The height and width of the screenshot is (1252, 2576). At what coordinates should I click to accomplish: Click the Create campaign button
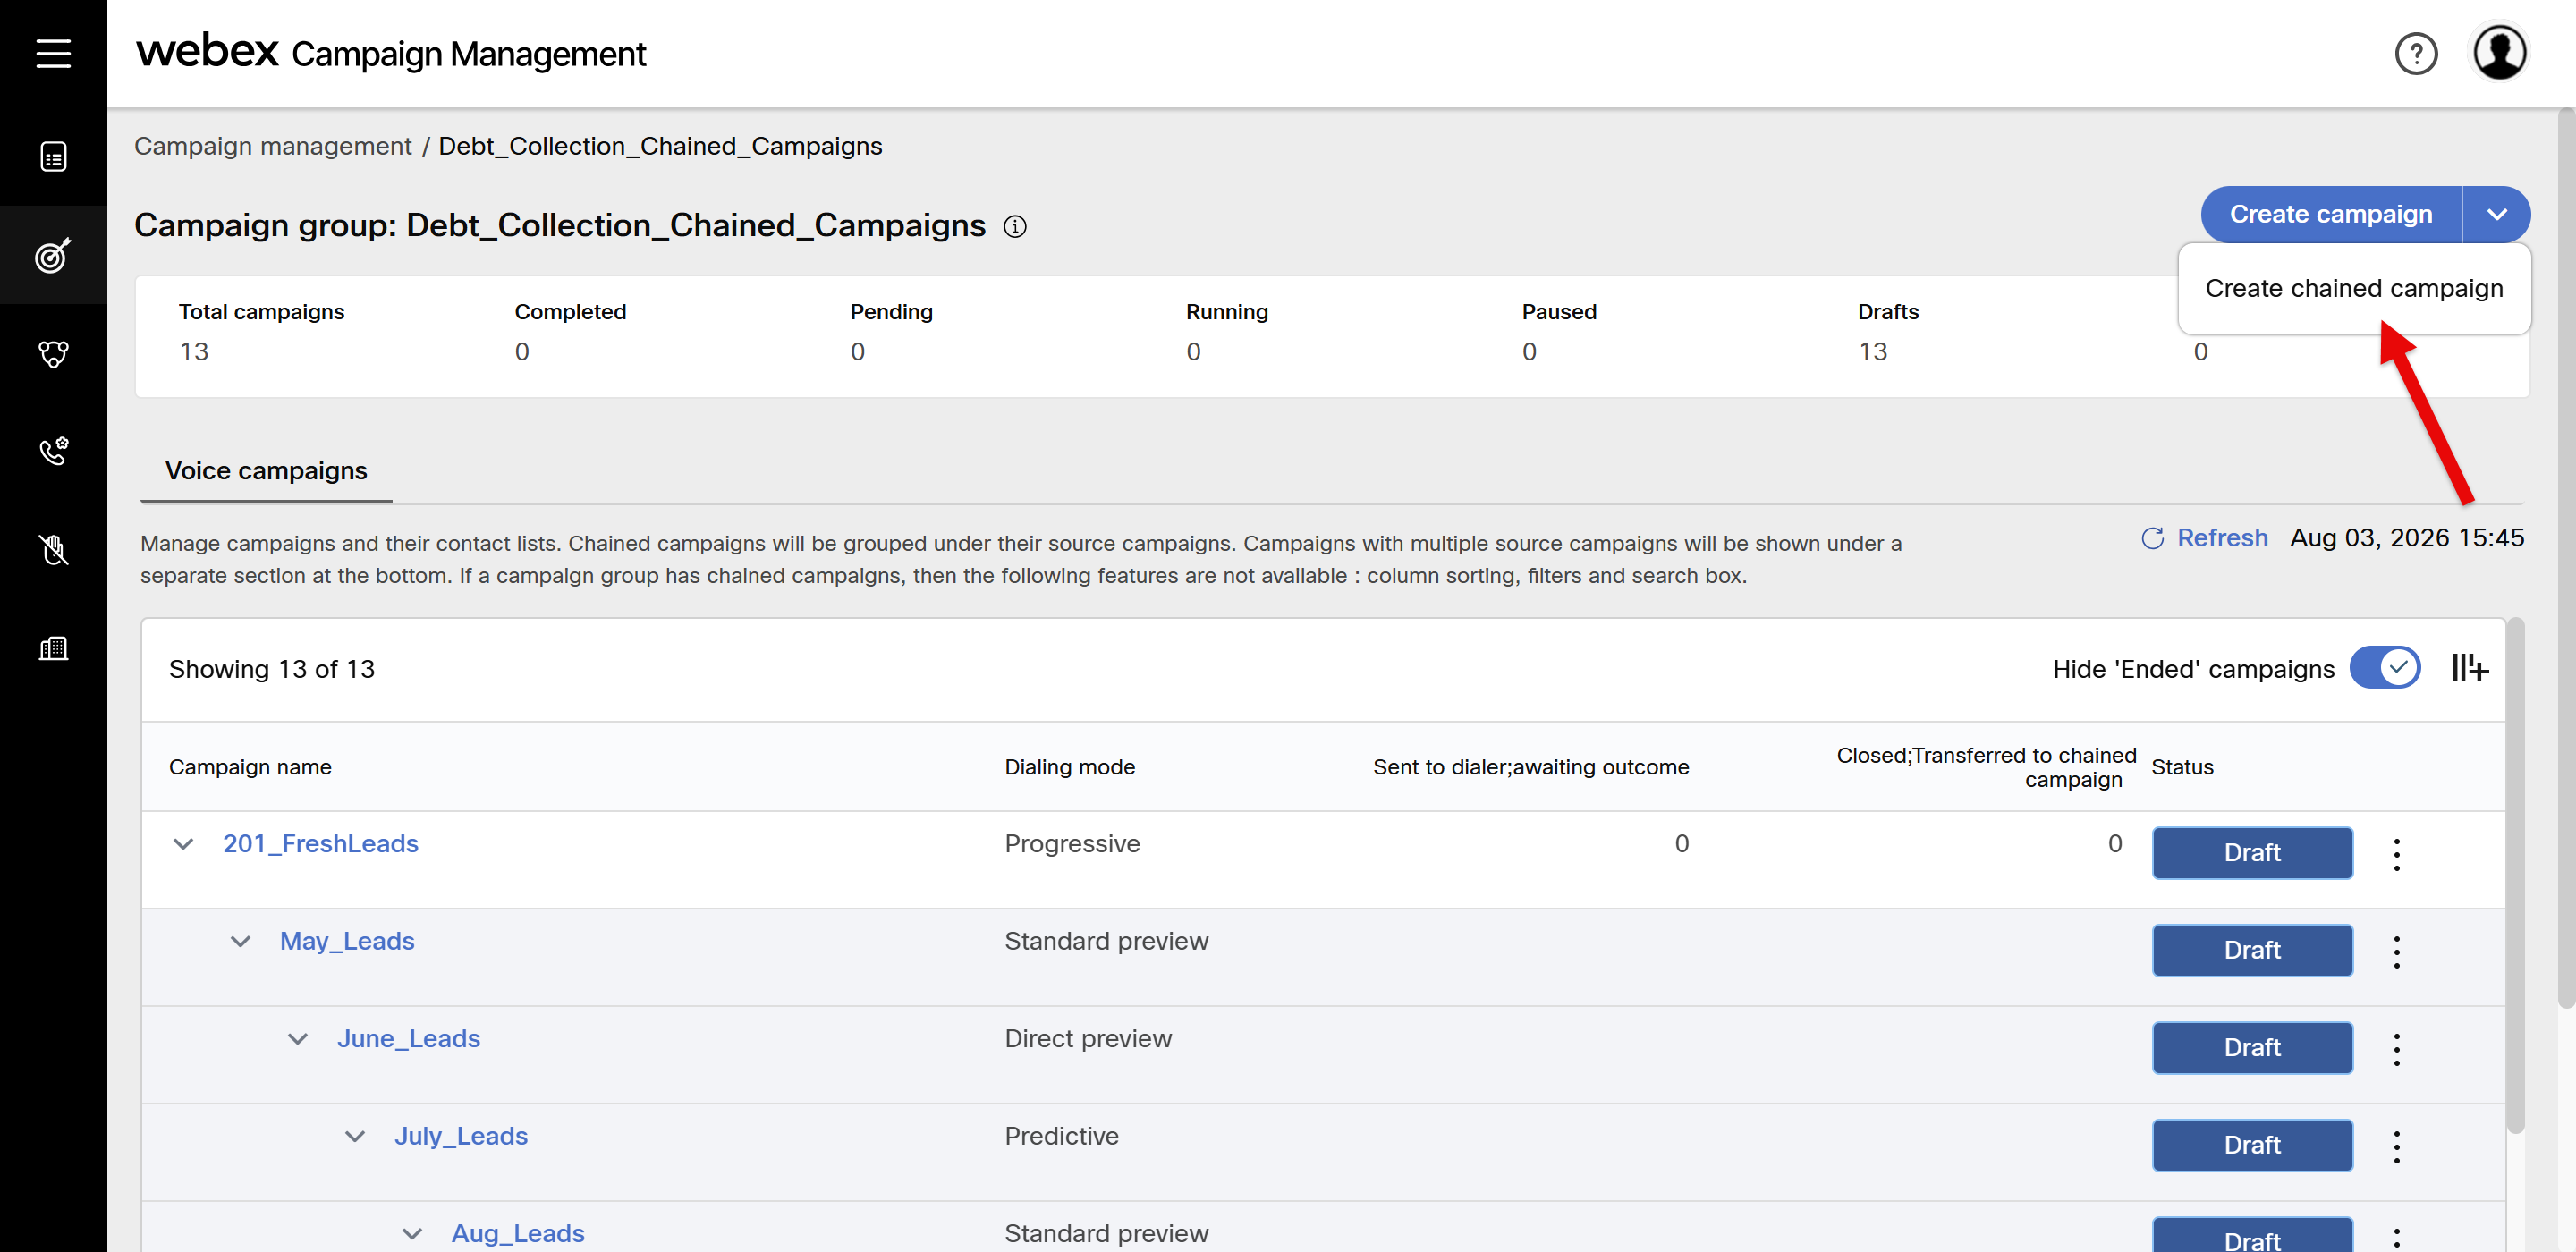click(x=2330, y=214)
